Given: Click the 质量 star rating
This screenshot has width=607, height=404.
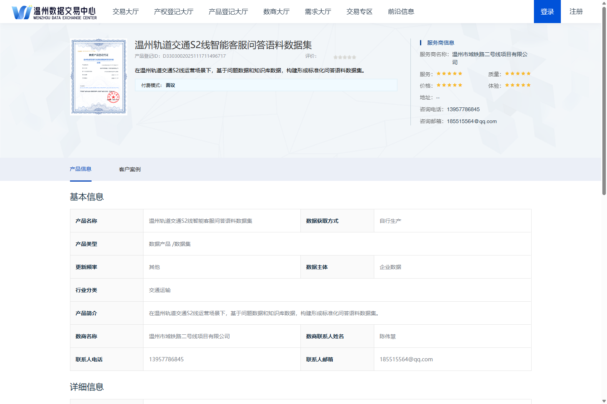Looking at the screenshot, I should coord(518,73).
